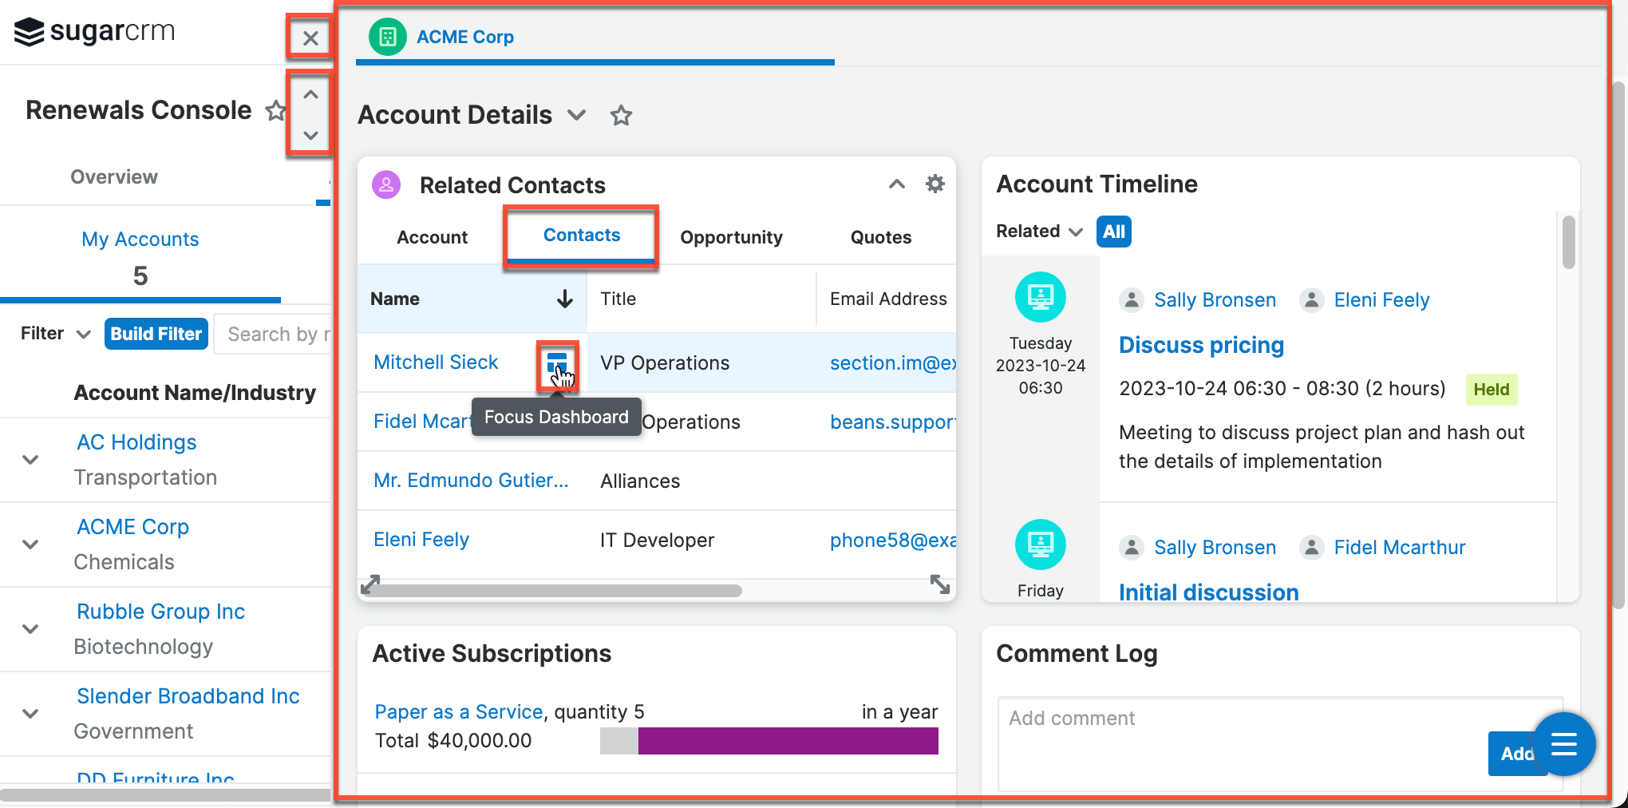Click Tuesday meeting icon in timeline
1628x808 pixels.
point(1040,297)
